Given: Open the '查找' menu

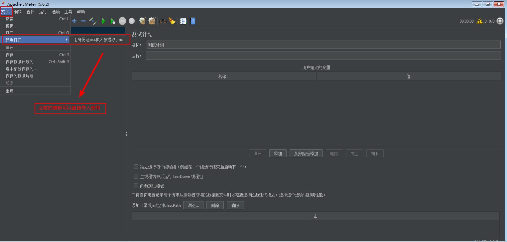Looking at the screenshot, I should click(30, 12).
